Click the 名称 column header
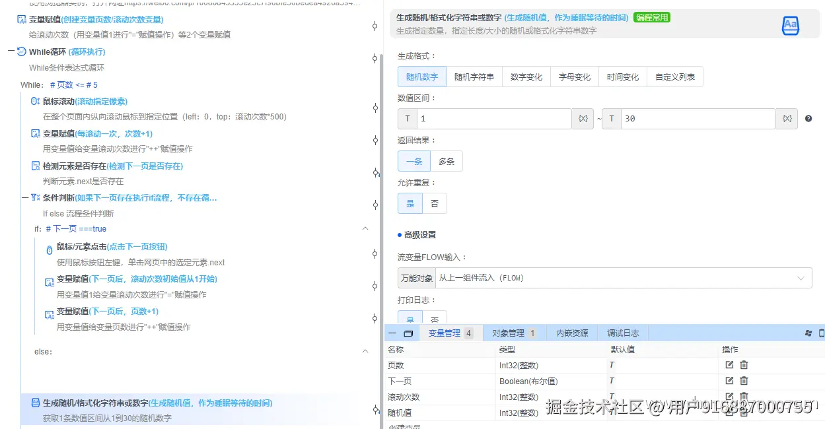This screenshot has height=429, width=825. pyautogui.click(x=396, y=349)
